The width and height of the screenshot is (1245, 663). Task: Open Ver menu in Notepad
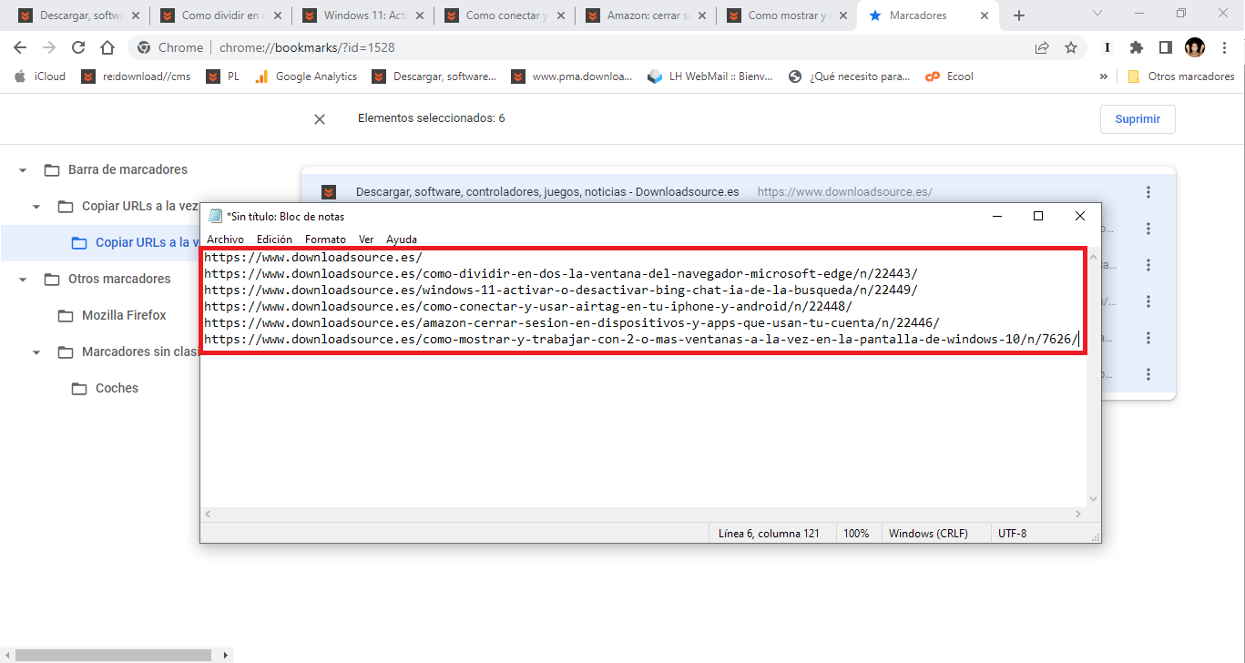pos(366,240)
